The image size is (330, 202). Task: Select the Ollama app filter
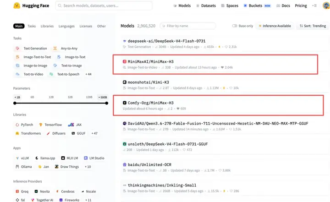(x=24, y=167)
